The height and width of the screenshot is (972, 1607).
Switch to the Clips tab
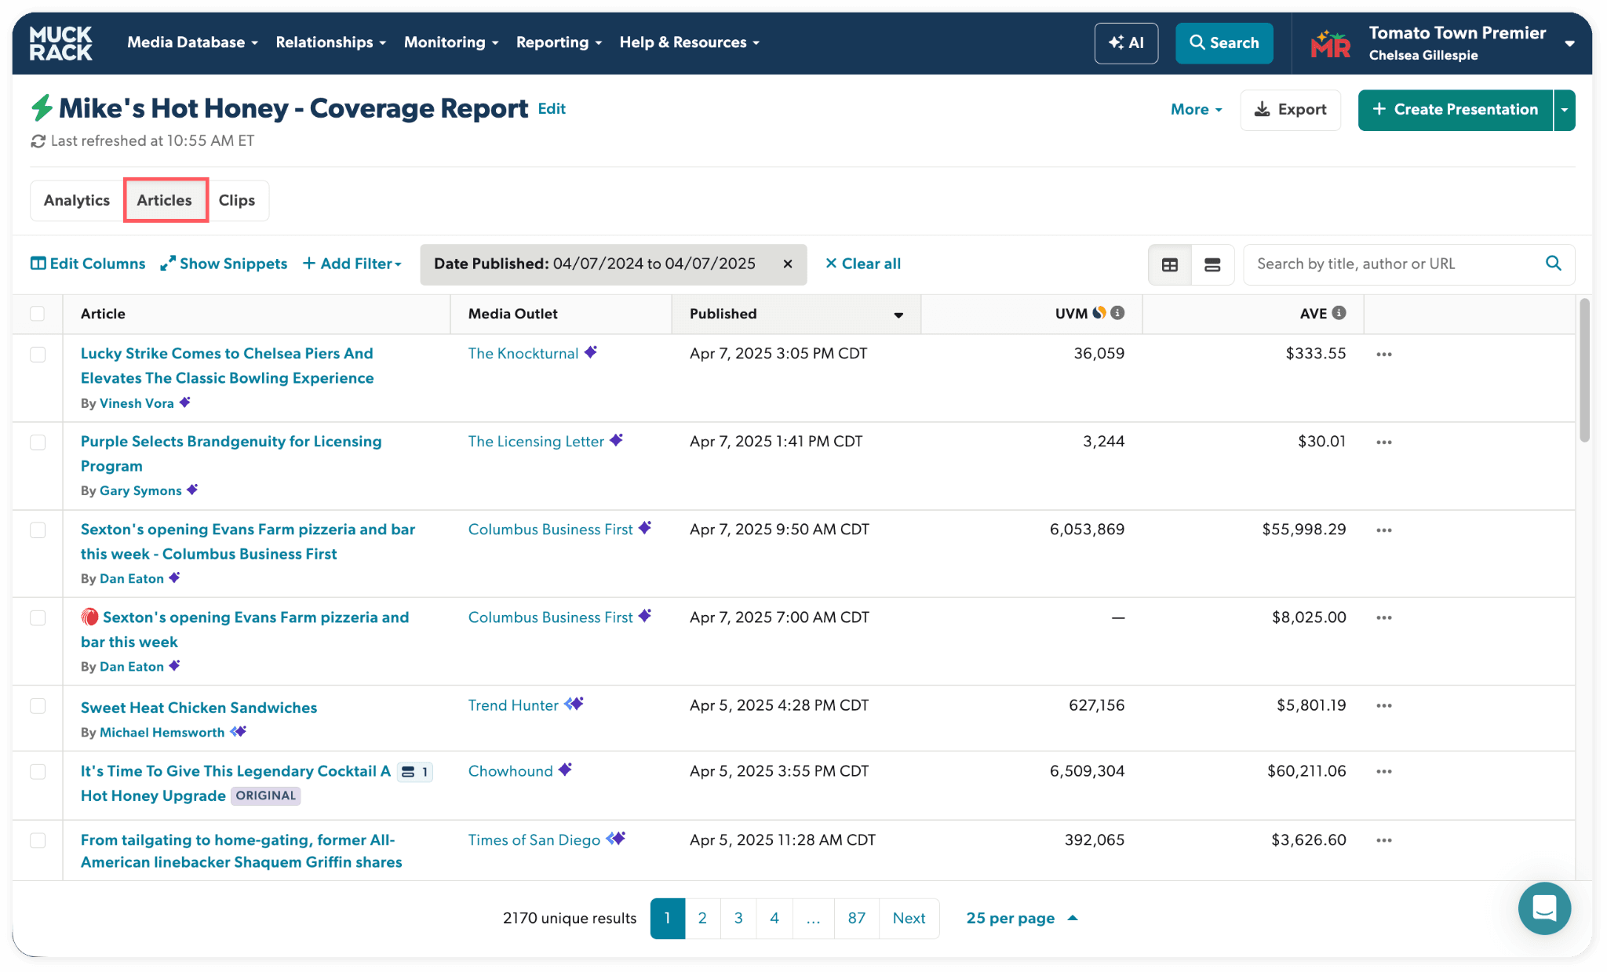(237, 201)
